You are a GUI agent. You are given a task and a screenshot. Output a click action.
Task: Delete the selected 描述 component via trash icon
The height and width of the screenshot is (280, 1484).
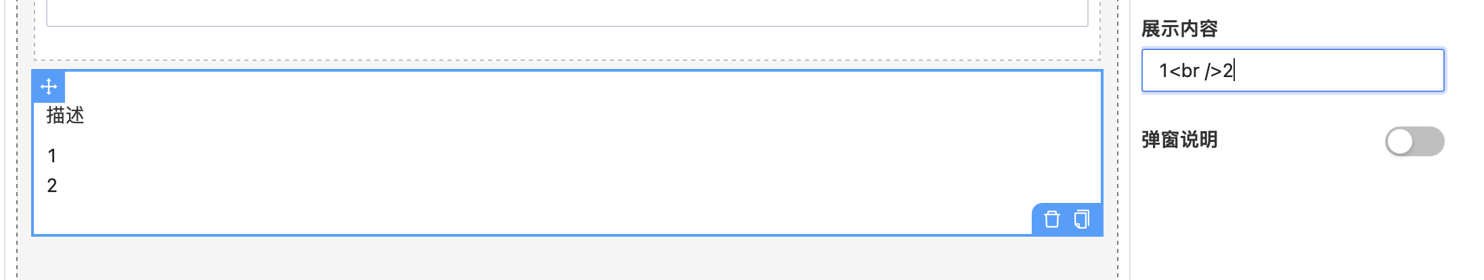click(x=1051, y=220)
